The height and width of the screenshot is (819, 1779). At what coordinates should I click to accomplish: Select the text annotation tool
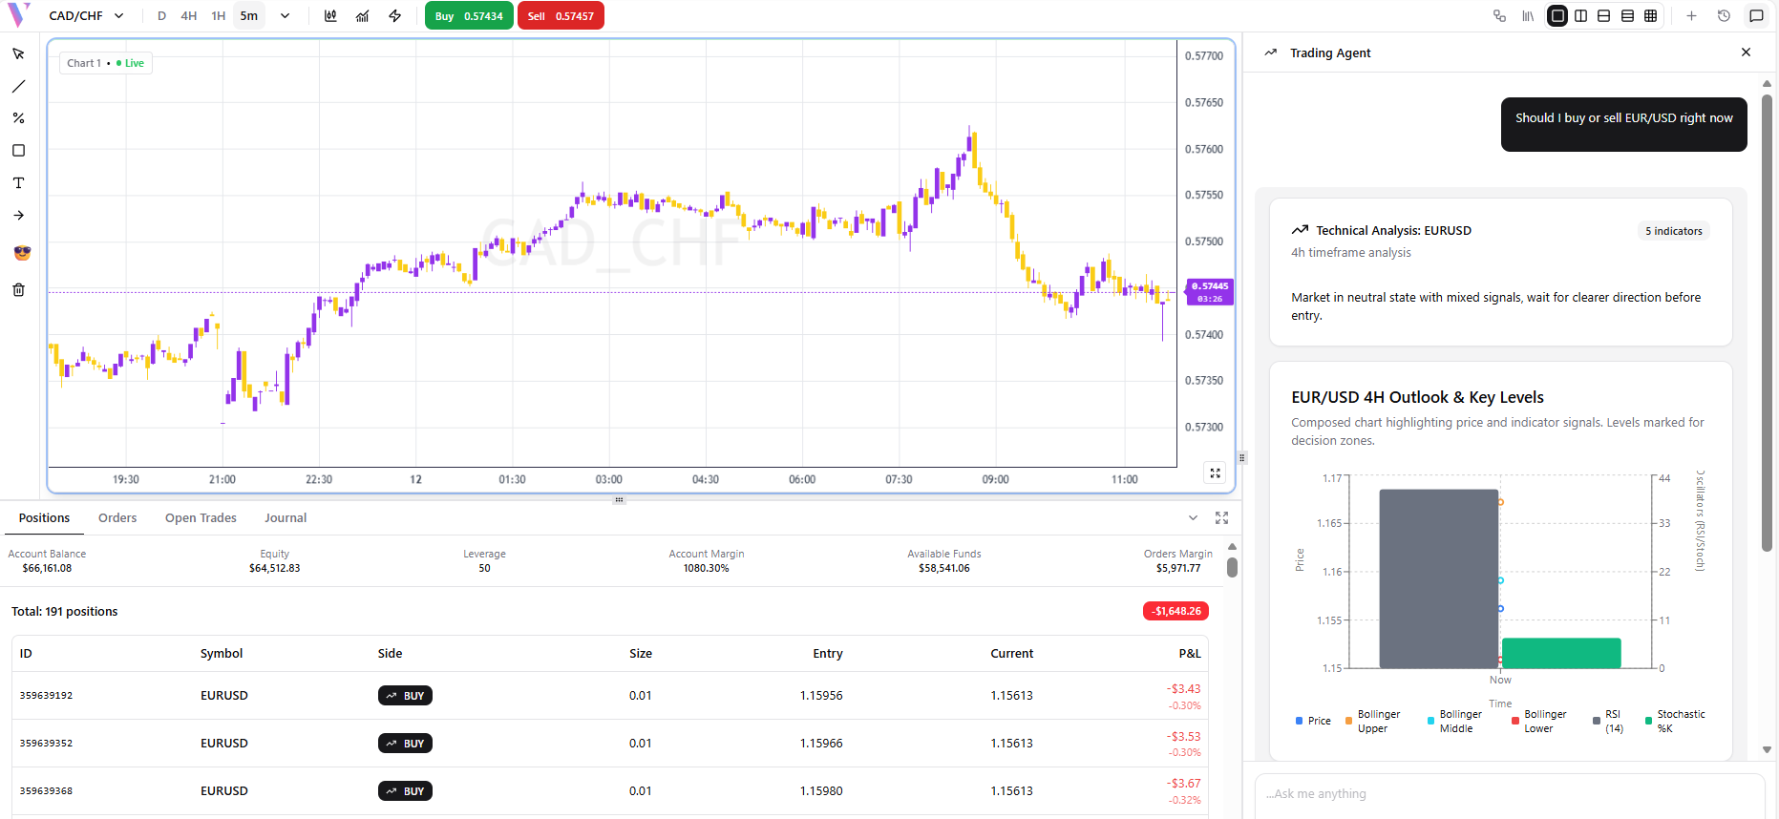click(x=18, y=183)
